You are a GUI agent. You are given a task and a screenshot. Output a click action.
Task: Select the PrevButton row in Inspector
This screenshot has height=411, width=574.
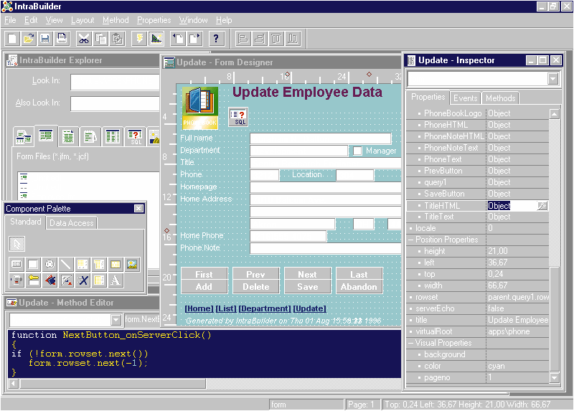click(477, 171)
